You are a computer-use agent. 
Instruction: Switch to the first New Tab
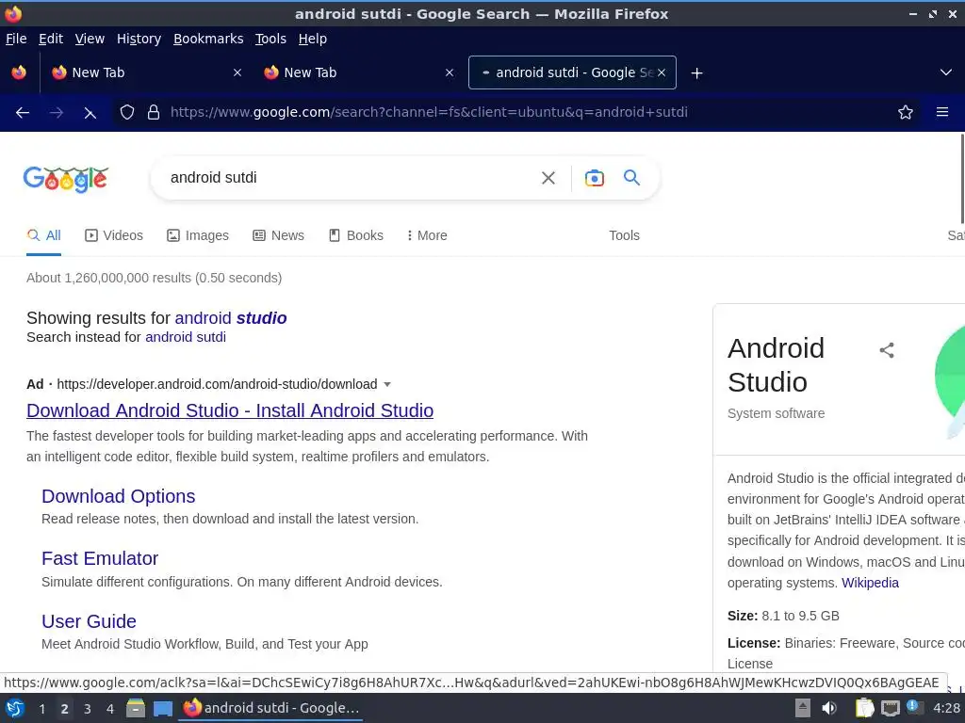(x=145, y=72)
